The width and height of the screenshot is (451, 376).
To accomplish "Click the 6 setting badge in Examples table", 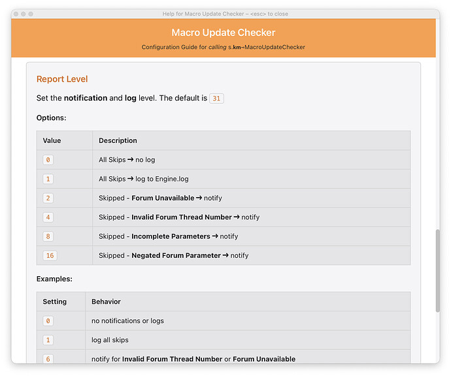I will click(48, 359).
